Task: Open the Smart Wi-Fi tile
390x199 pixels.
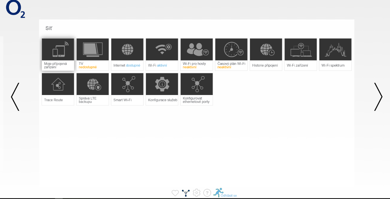Action: (127, 89)
